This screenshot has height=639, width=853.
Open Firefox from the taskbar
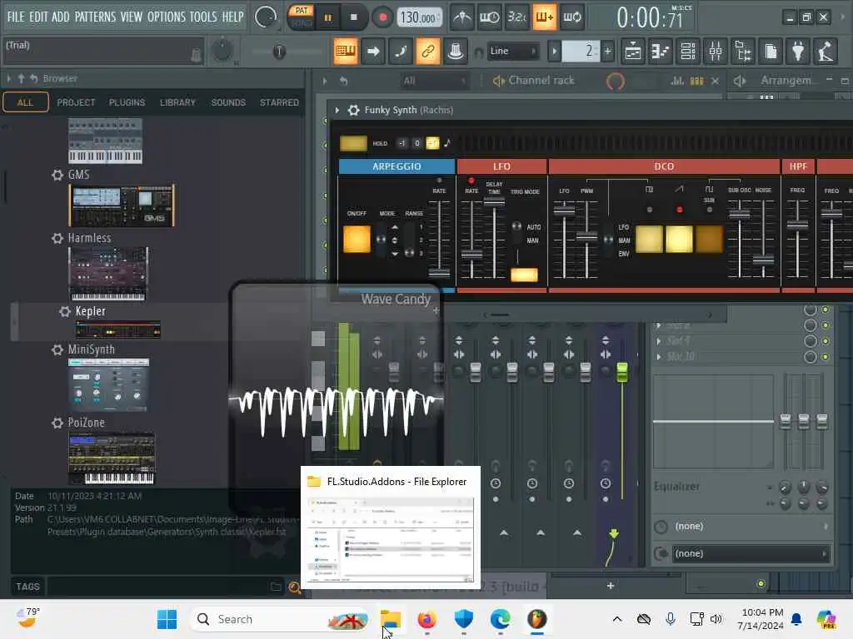coord(427,619)
